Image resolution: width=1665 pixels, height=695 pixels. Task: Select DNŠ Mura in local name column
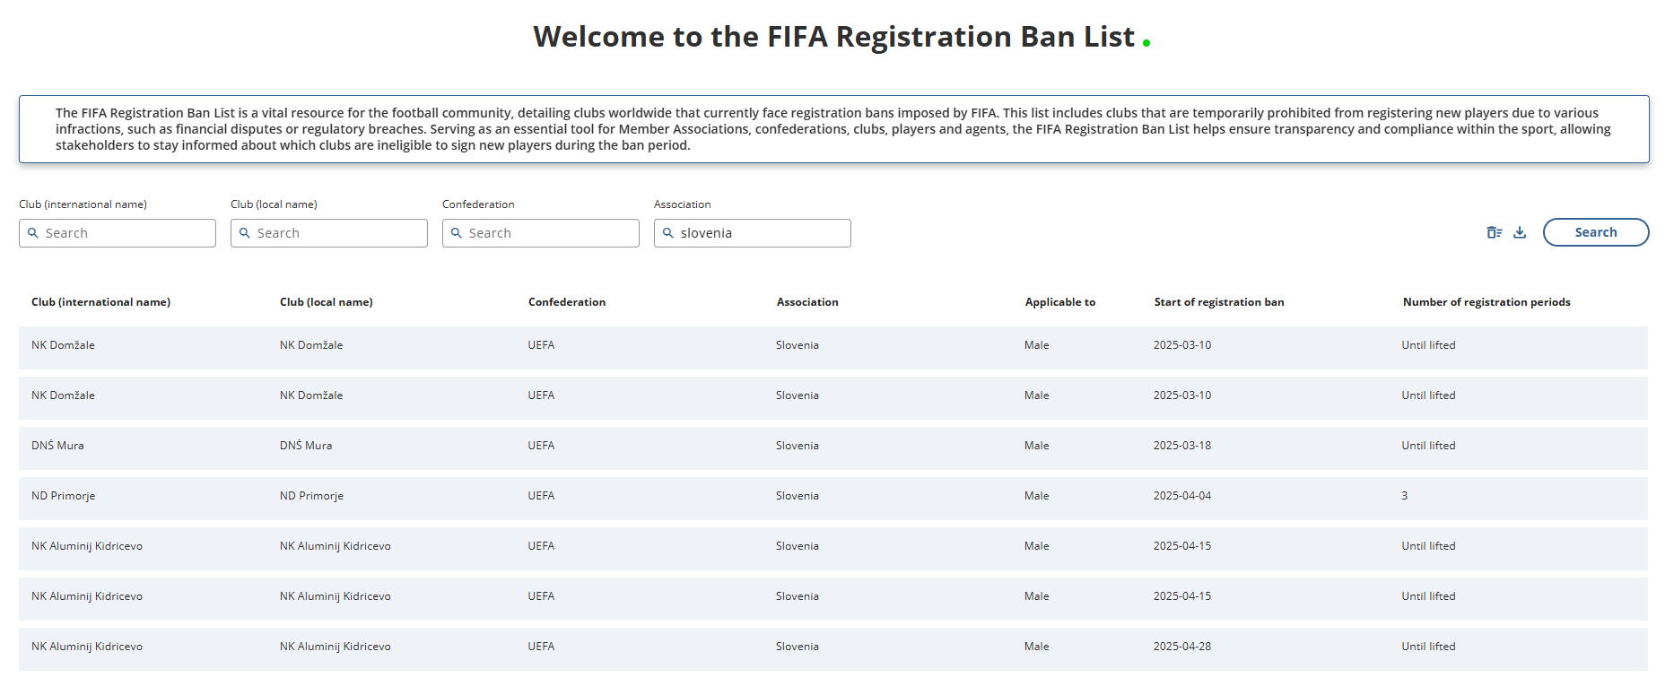click(x=306, y=446)
